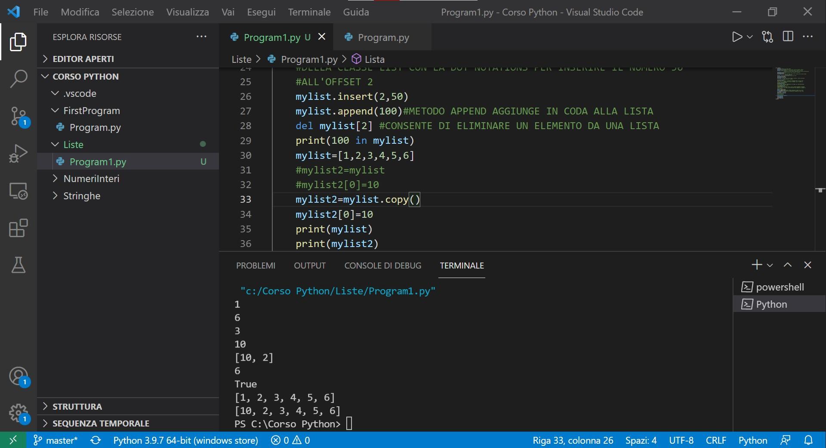
Task: Open the Visualizza menu
Action: (x=188, y=12)
